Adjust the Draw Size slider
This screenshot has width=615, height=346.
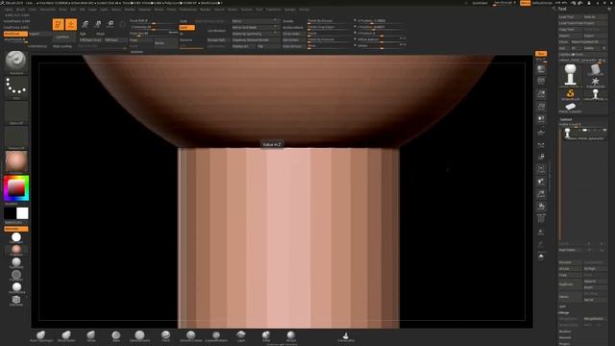tap(153, 34)
